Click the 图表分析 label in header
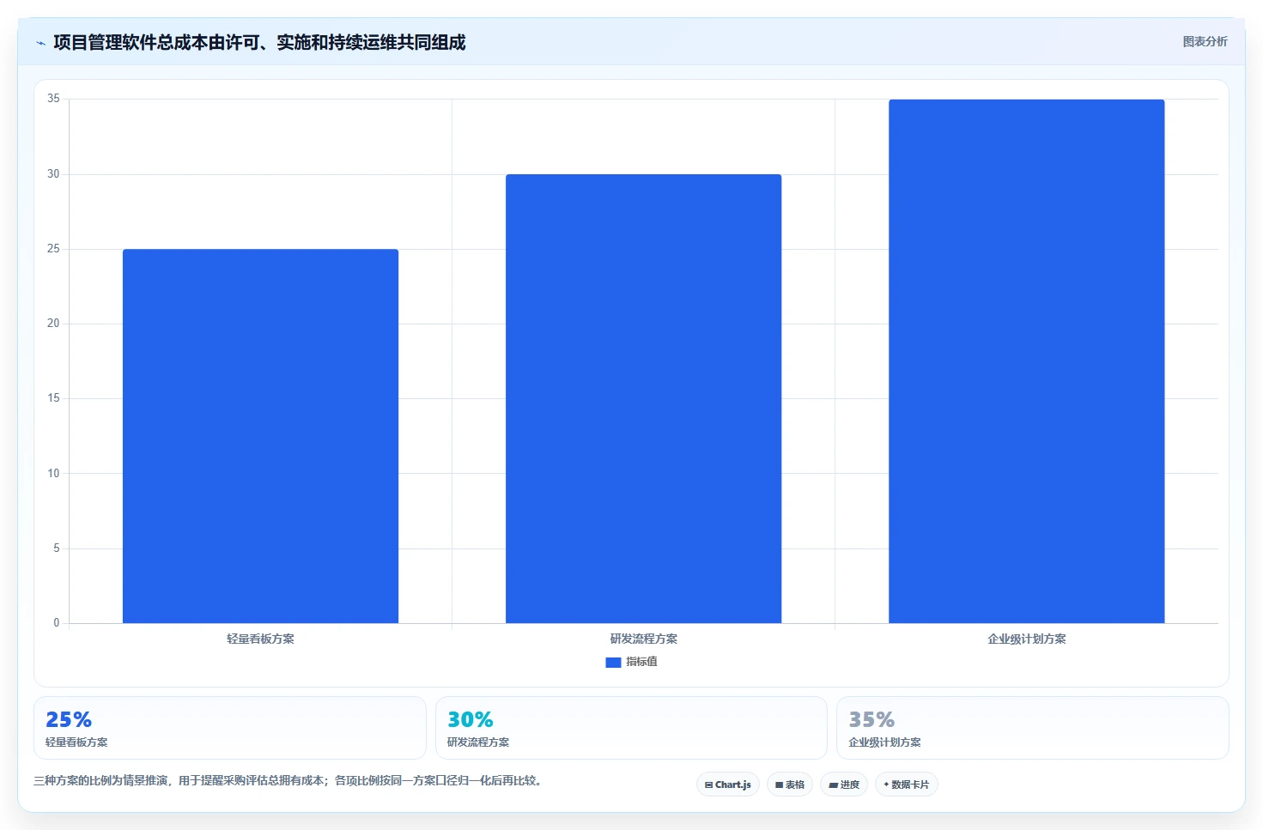 coord(1205,41)
